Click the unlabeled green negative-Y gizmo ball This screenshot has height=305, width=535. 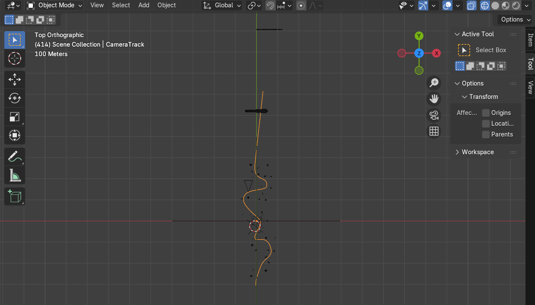click(419, 70)
